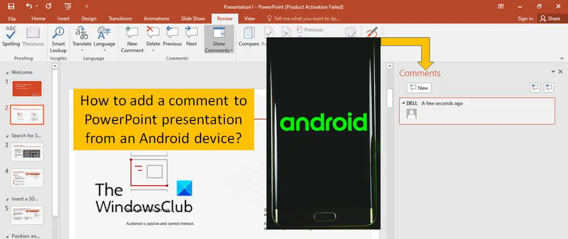Open Comments pane options dropdown arrow
568x239 pixels.
click(x=553, y=72)
